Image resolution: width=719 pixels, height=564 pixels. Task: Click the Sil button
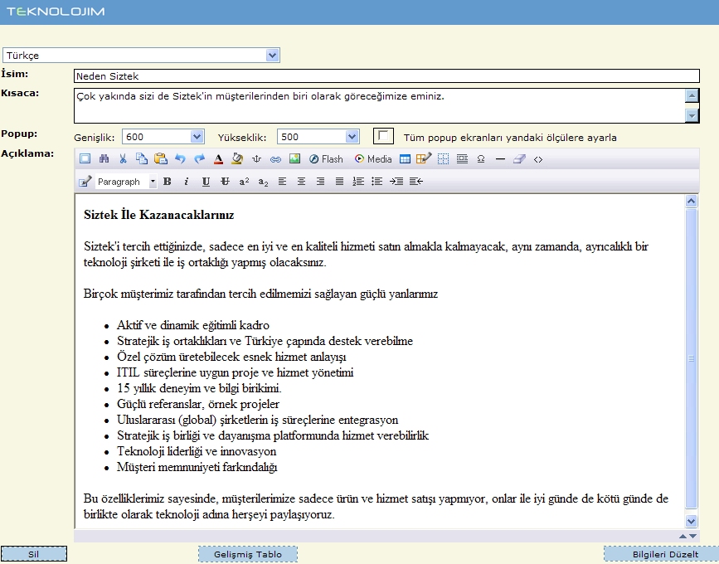pos(34,554)
